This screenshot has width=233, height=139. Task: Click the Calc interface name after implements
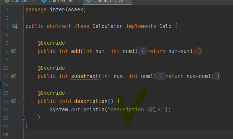[x=165, y=26]
